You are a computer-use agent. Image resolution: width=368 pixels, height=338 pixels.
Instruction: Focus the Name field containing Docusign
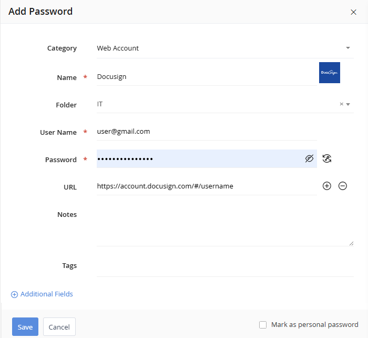[x=205, y=76]
